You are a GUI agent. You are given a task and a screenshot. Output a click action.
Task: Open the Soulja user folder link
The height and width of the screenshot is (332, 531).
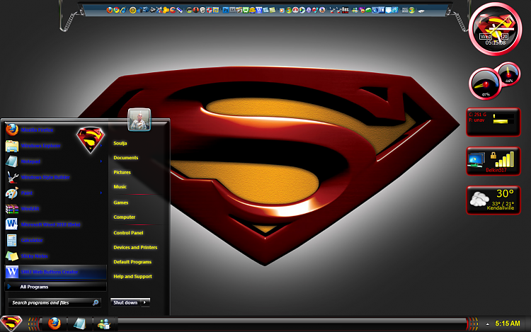120,143
